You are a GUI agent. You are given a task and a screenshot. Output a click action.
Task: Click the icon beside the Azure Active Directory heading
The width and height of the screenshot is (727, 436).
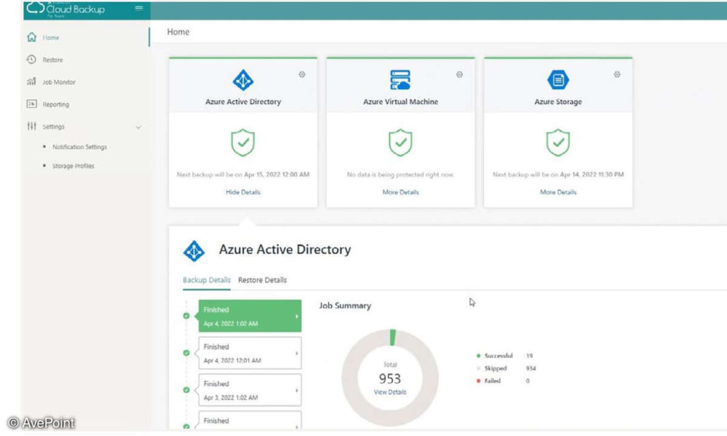coord(194,251)
